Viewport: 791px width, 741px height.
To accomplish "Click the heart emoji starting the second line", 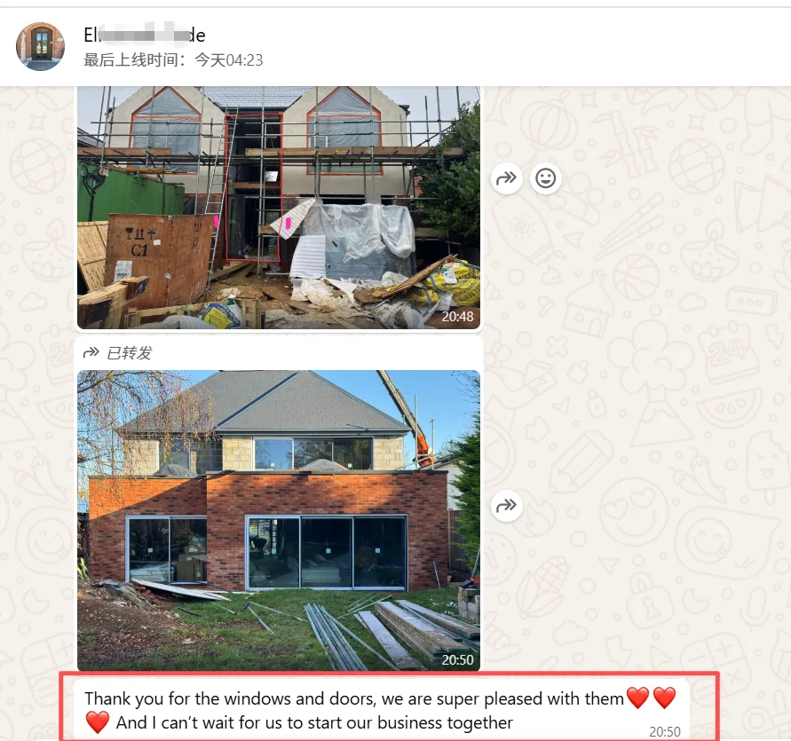I will point(98,722).
